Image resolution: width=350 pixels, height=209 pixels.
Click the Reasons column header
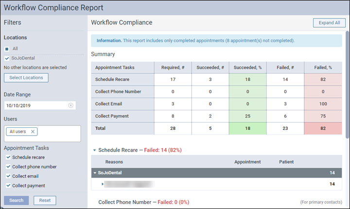click(114, 162)
